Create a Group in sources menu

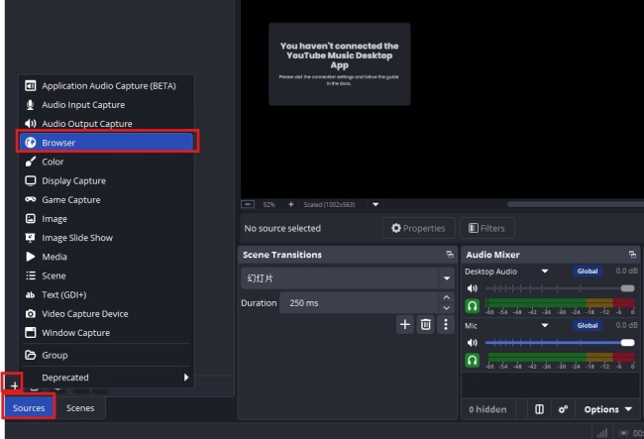(x=106, y=355)
